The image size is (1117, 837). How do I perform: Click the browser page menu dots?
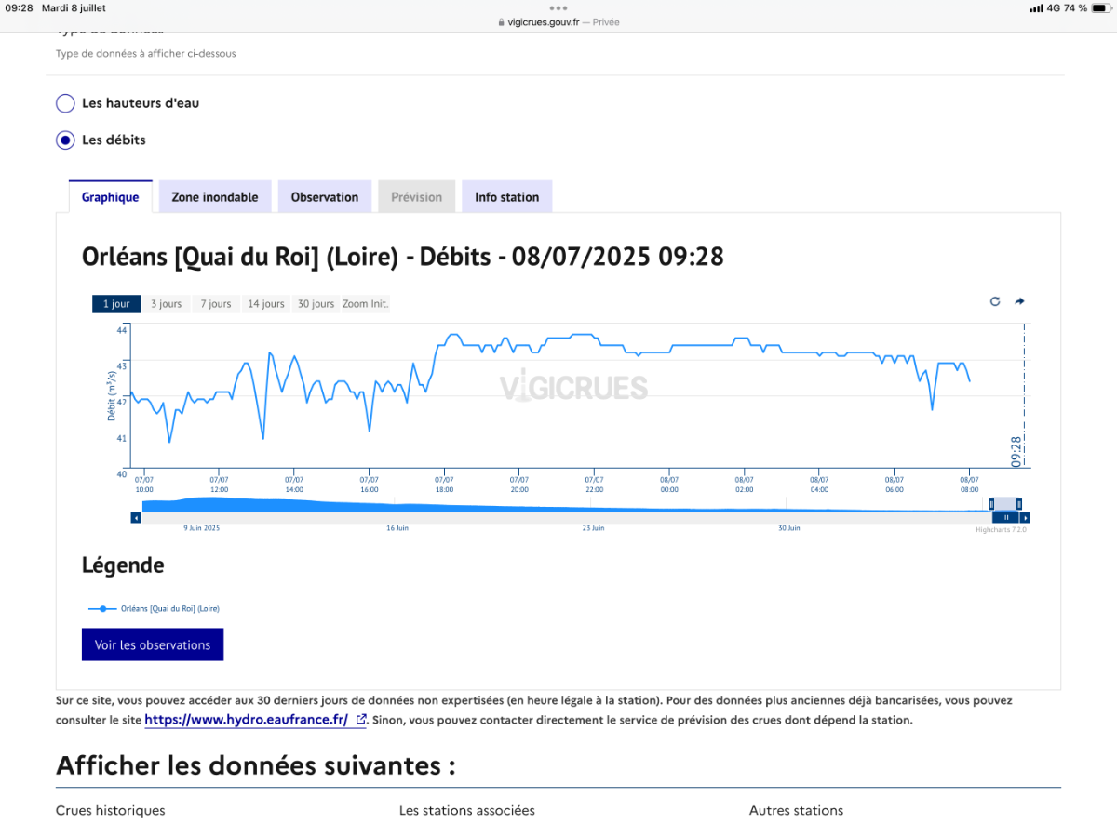558,7
